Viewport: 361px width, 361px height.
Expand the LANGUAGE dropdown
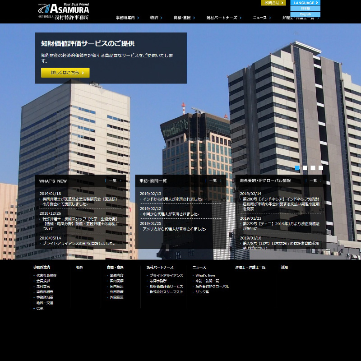click(305, 3)
